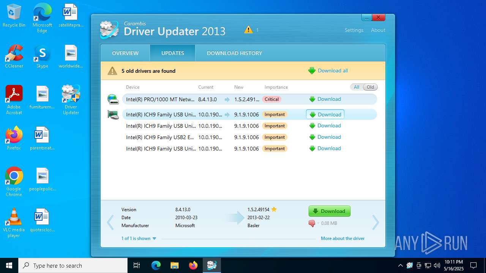Image resolution: width=486 pixels, height=273 pixels.
Task: Download the ICH9 Family USB2 E driver
Action: click(x=325, y=137)
